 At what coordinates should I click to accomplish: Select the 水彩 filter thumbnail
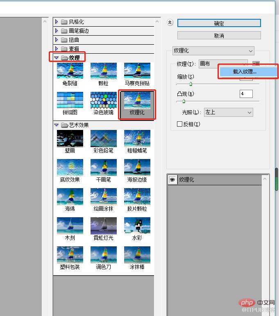coord(137,225)
